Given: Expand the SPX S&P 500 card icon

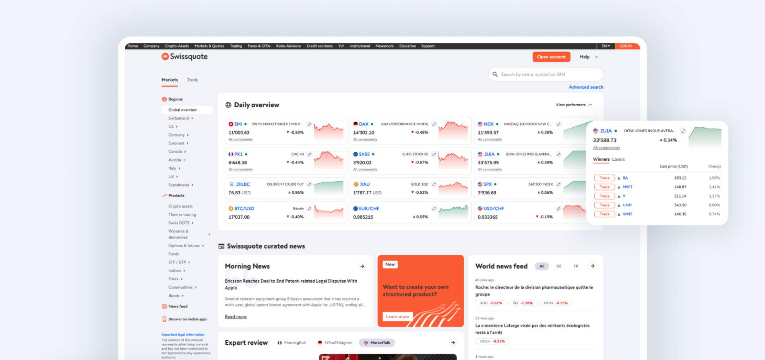Looking at the screenshot, I should pyautogui.click(x=558, y=184).
